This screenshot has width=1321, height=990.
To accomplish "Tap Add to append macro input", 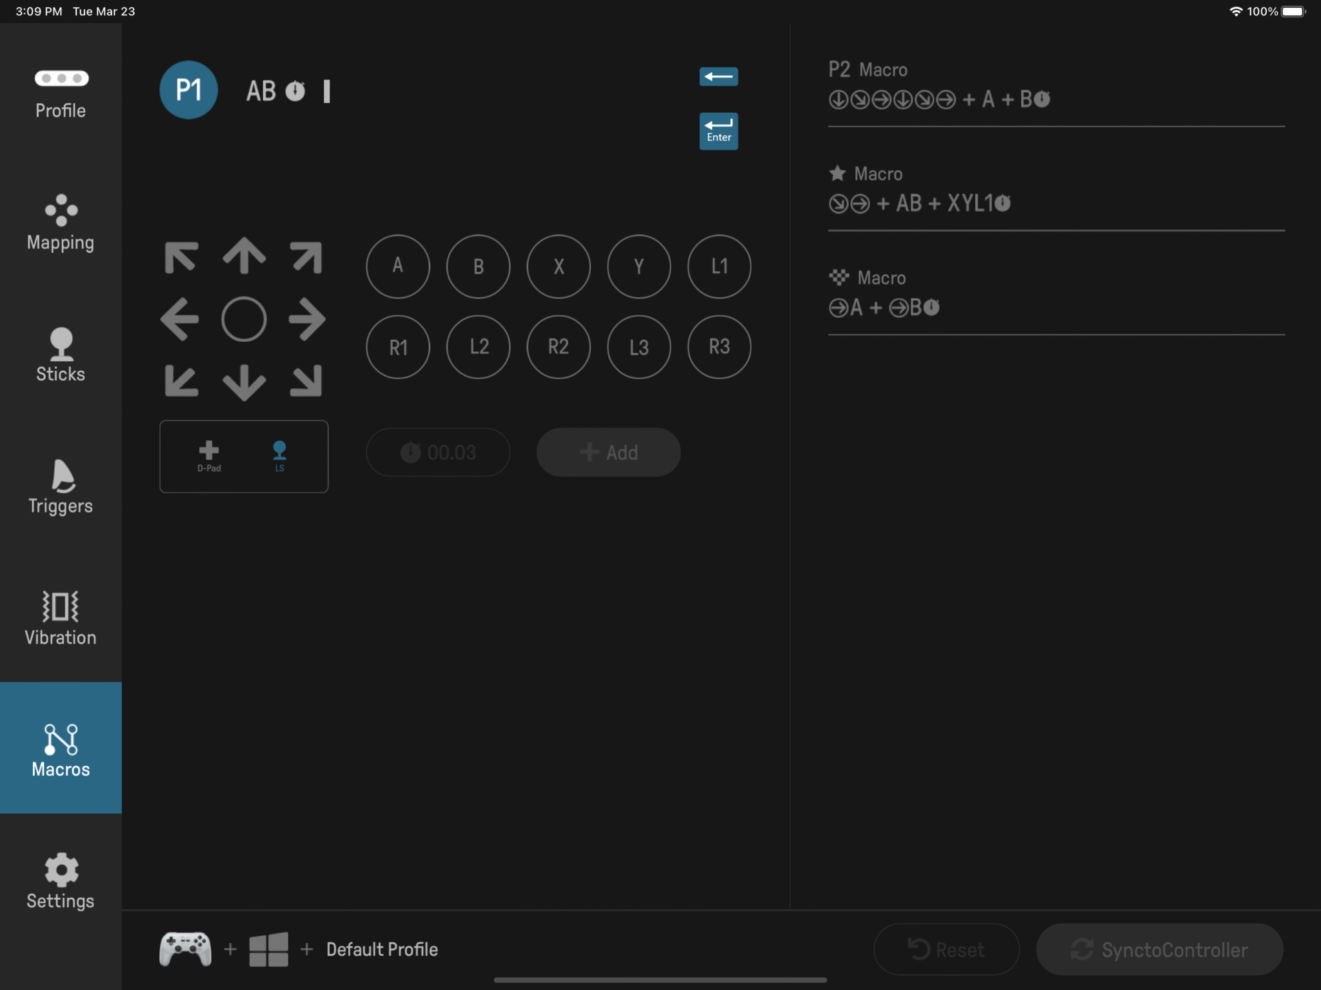I will [607, 452].
